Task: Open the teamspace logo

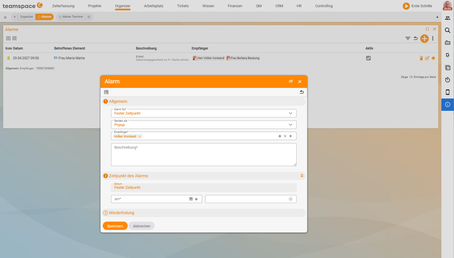Action: (x=23, y=6)
